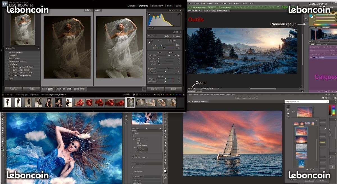This screenshot has width=337, height=184.
Task: Go back with Lightroom's filmstrip left arrow
Action: point(8,95)
